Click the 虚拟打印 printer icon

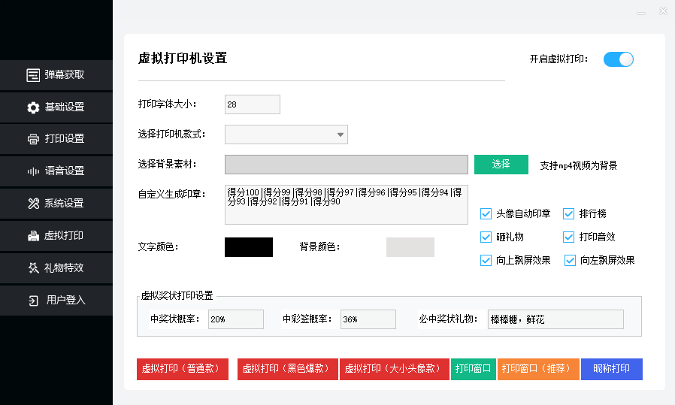[33, 236]
